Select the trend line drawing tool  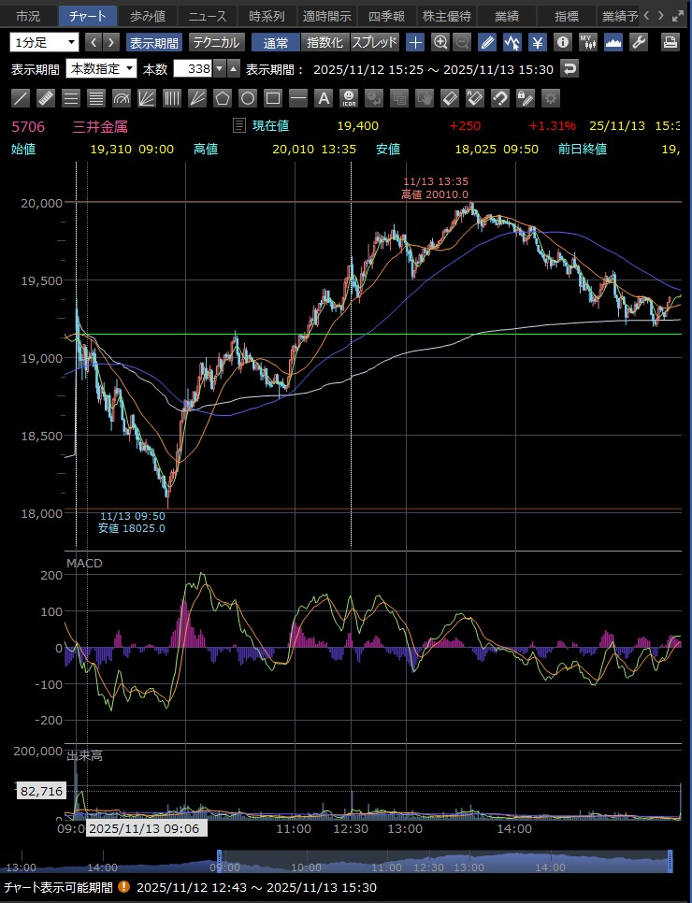21,98
